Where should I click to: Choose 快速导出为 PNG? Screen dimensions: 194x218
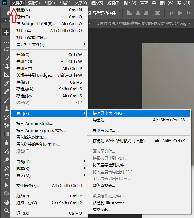pyautogui.click(x=139, y=113)
